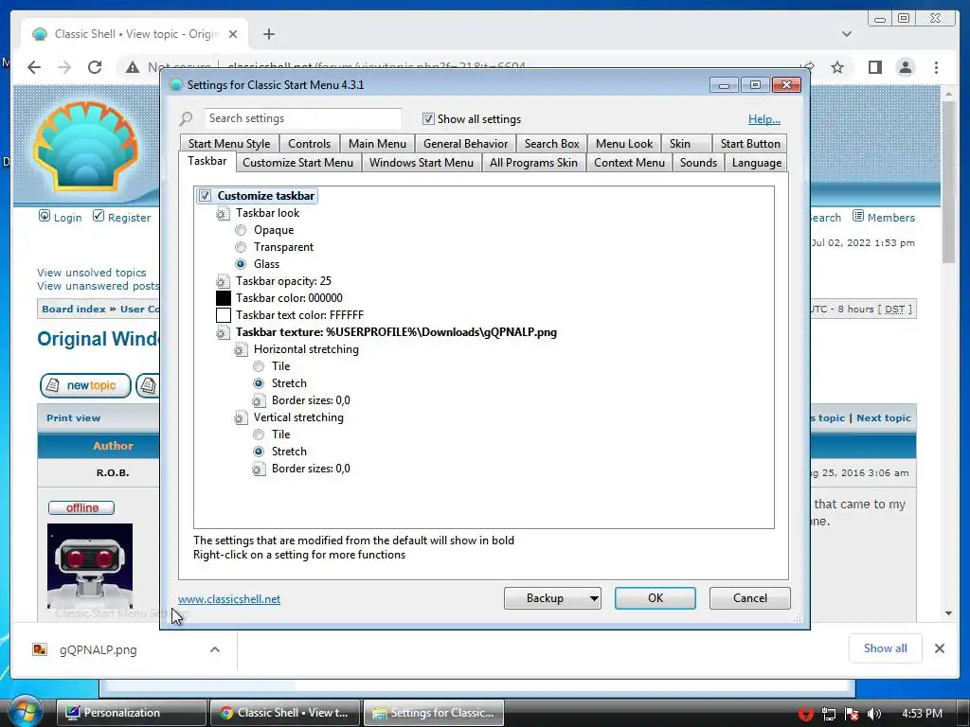
Task: Open Search Box tab
Action: pyautogui.click(x=552, y=144)
